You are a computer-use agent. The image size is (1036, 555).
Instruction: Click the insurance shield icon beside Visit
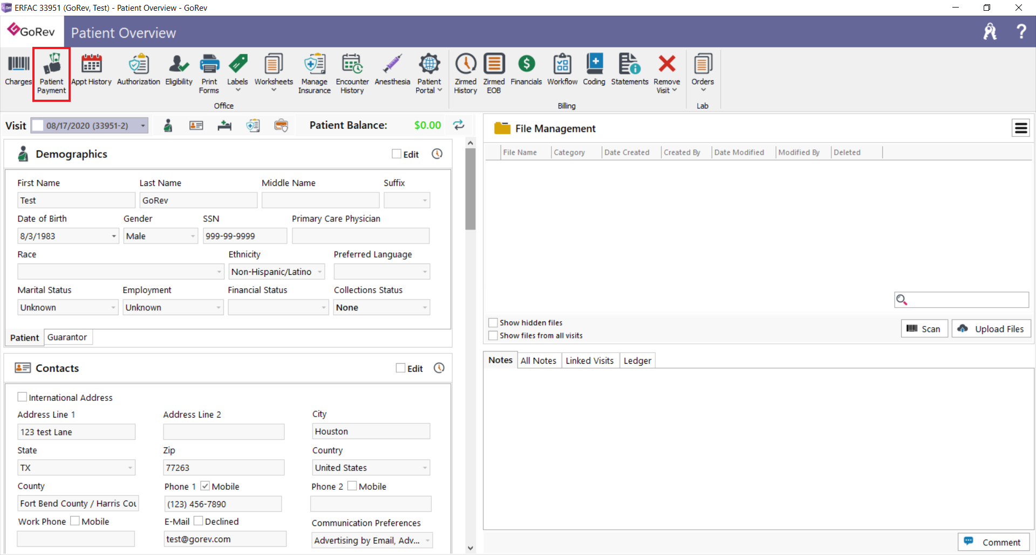253,126
